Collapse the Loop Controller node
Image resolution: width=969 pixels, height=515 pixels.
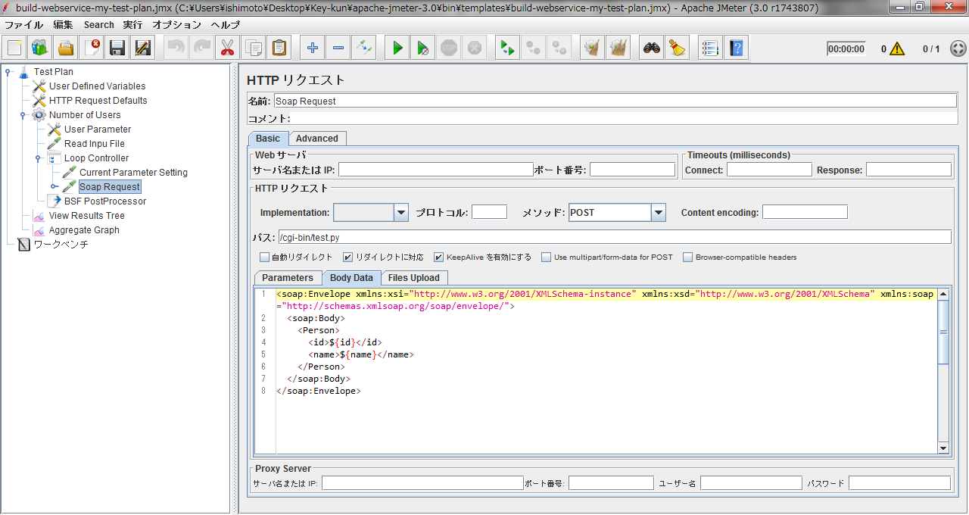point(38,158)
